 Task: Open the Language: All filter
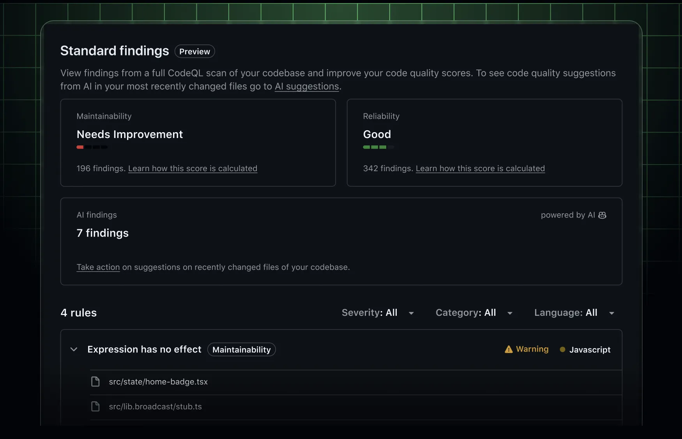(566, 313)
